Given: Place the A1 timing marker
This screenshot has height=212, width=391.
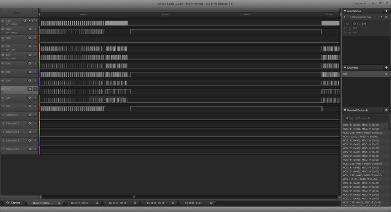Looking at the screenshot, I should [x=348, y=24].
